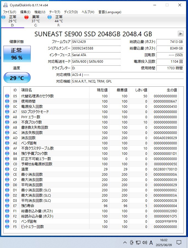188x248 pixels.
Task: Open the 編集(E) menu
Action: [x=25, y=12]
